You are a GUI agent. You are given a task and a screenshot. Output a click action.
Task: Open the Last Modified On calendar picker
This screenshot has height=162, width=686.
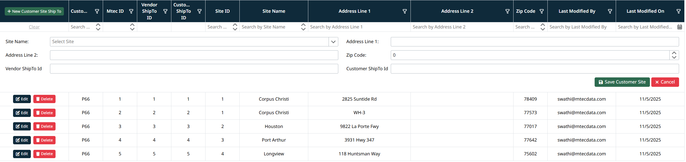pos(680,27)
